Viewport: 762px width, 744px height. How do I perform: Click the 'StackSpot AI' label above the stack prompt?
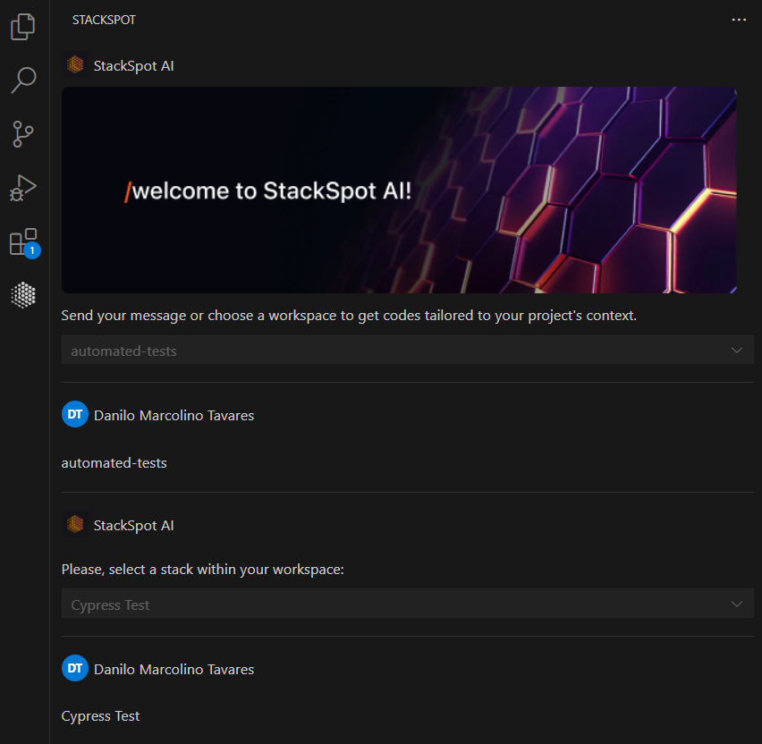coord(133,526)
